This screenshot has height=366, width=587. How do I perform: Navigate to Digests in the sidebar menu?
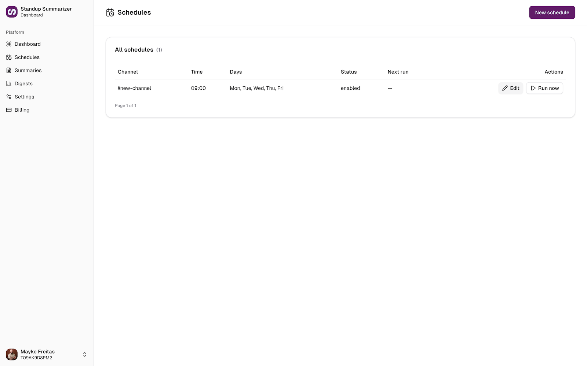(x=24, y=83)
